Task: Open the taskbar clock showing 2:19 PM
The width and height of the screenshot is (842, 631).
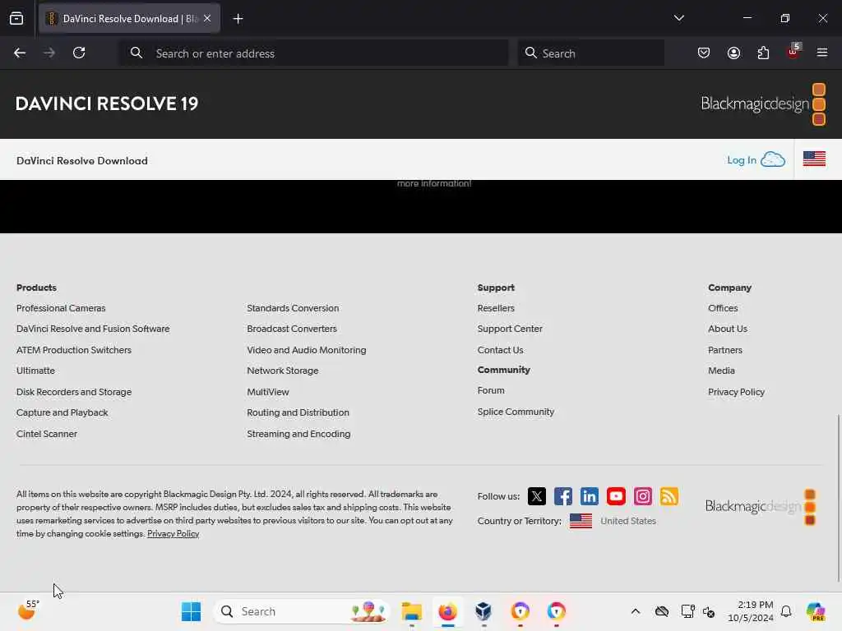Action: click(x=750, y=611)
